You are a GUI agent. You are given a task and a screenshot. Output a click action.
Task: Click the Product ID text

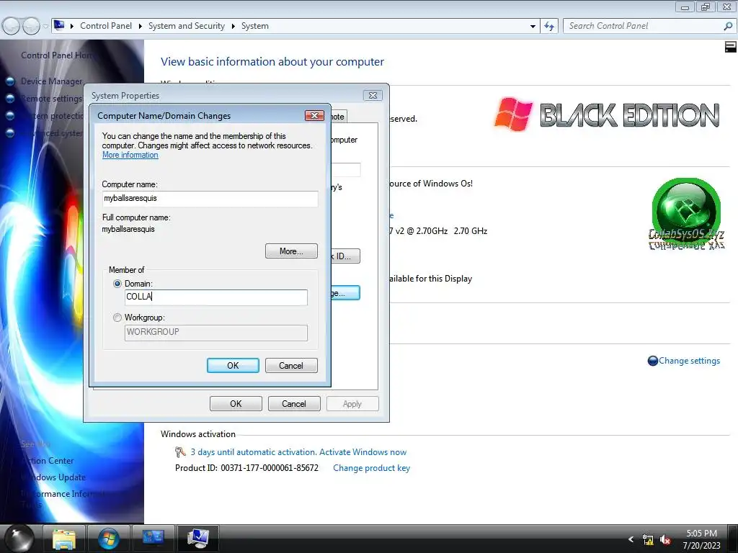pos(246,468)
